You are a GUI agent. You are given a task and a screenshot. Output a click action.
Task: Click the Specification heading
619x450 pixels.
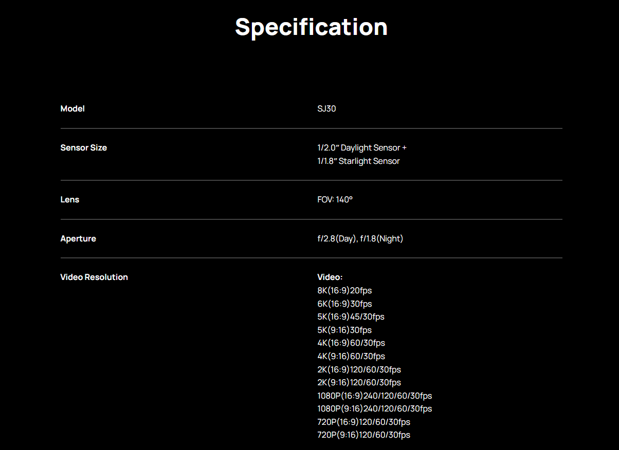tap(311, 27)
